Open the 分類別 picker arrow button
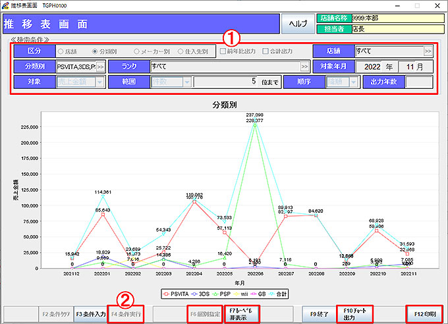 click(x=101, y=67)
